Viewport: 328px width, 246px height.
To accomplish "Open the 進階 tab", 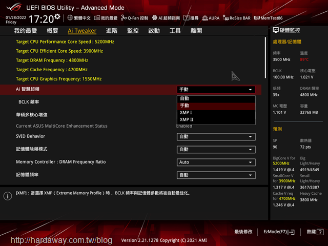I will pos(112,31).
